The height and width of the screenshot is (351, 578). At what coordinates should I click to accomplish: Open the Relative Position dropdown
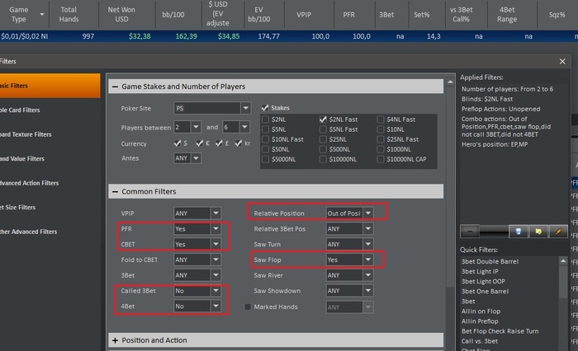coord(368,213)
